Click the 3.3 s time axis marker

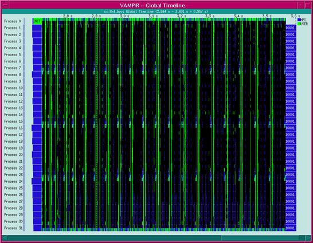(210, 16)
